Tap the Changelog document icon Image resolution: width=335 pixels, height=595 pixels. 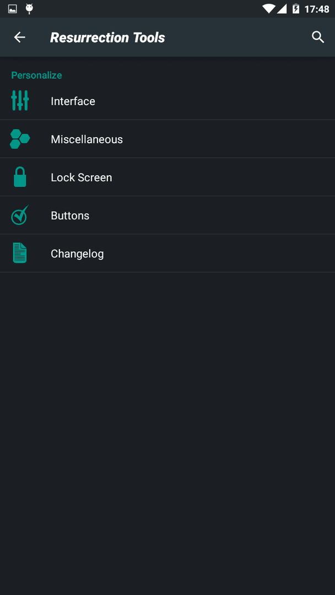[x=20, y=253]
